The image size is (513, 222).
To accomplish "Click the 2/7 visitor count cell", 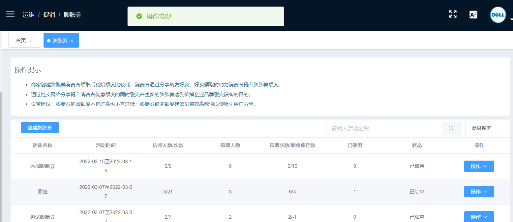I will 168,217.
